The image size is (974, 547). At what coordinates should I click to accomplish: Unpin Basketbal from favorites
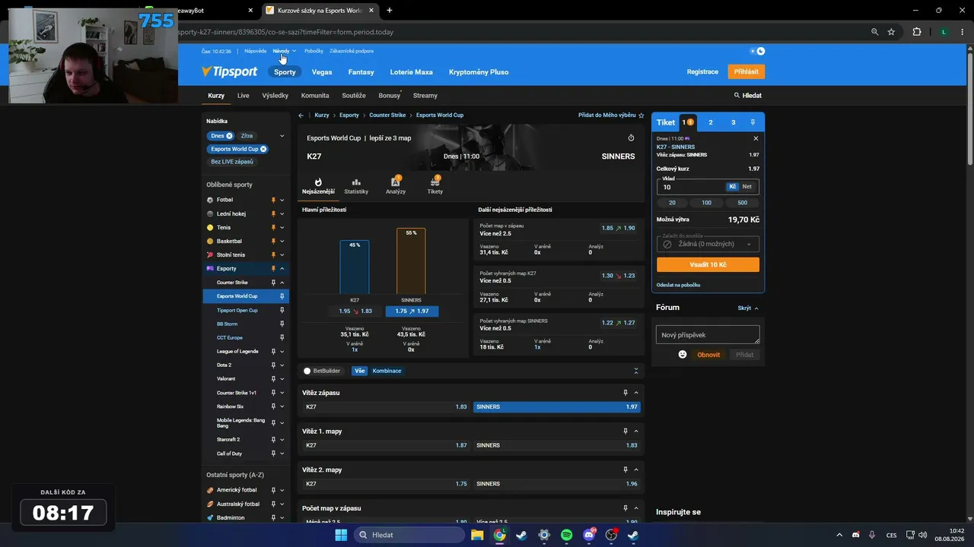[x=273, y=241]
